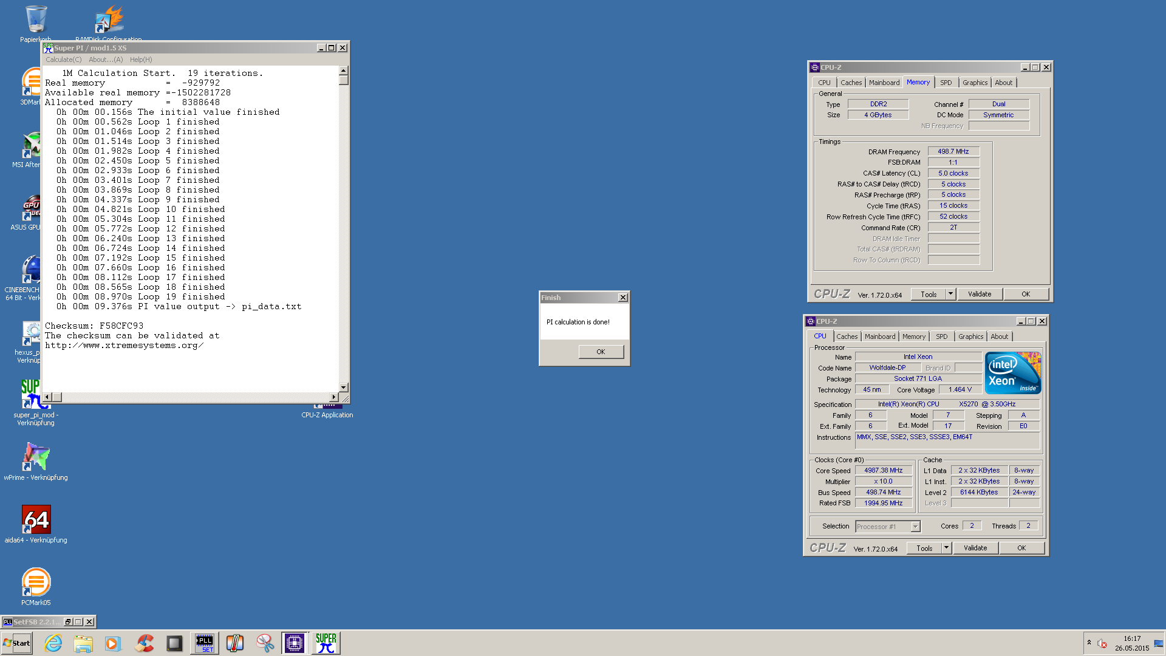This screenshot has height=656, width=1166.
Task: Open Mainboard tab in lower CPU-Z window
Action: tap(880, 337)
